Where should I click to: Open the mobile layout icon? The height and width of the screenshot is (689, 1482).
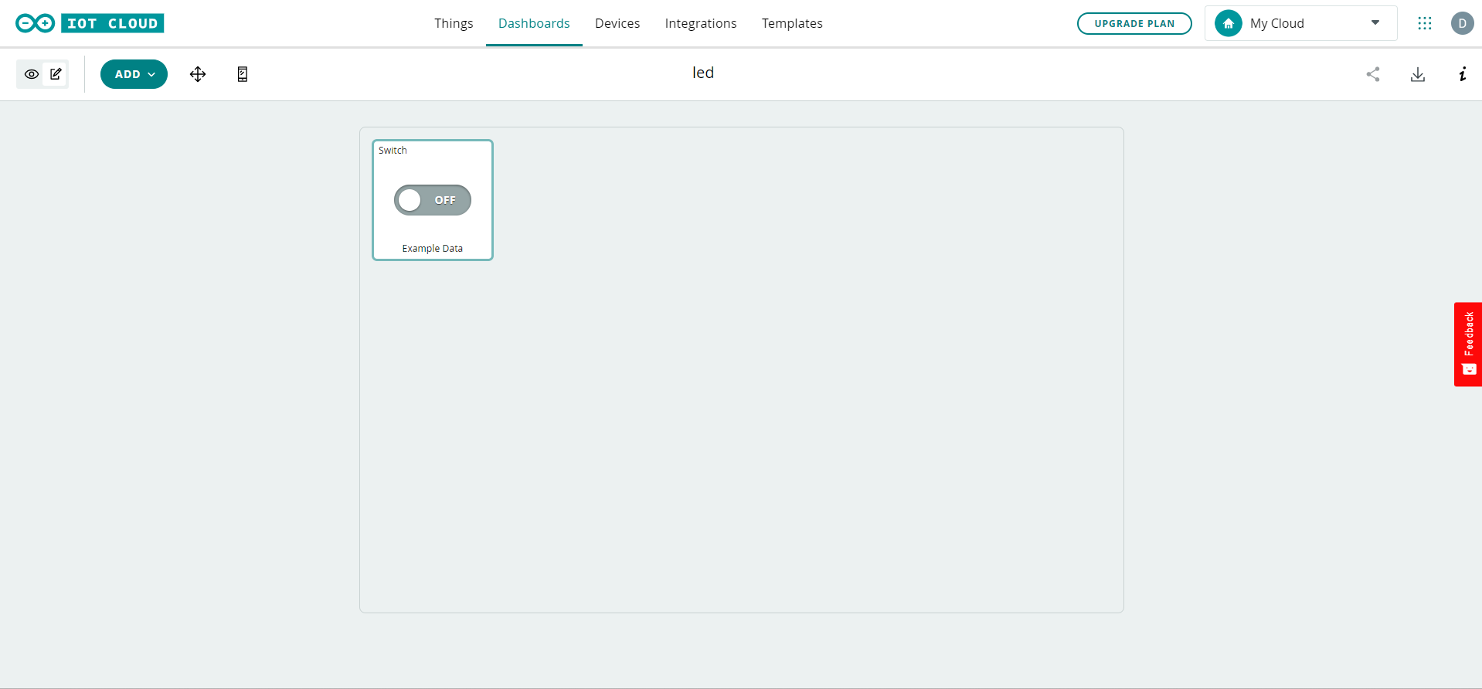coord(243,74)
